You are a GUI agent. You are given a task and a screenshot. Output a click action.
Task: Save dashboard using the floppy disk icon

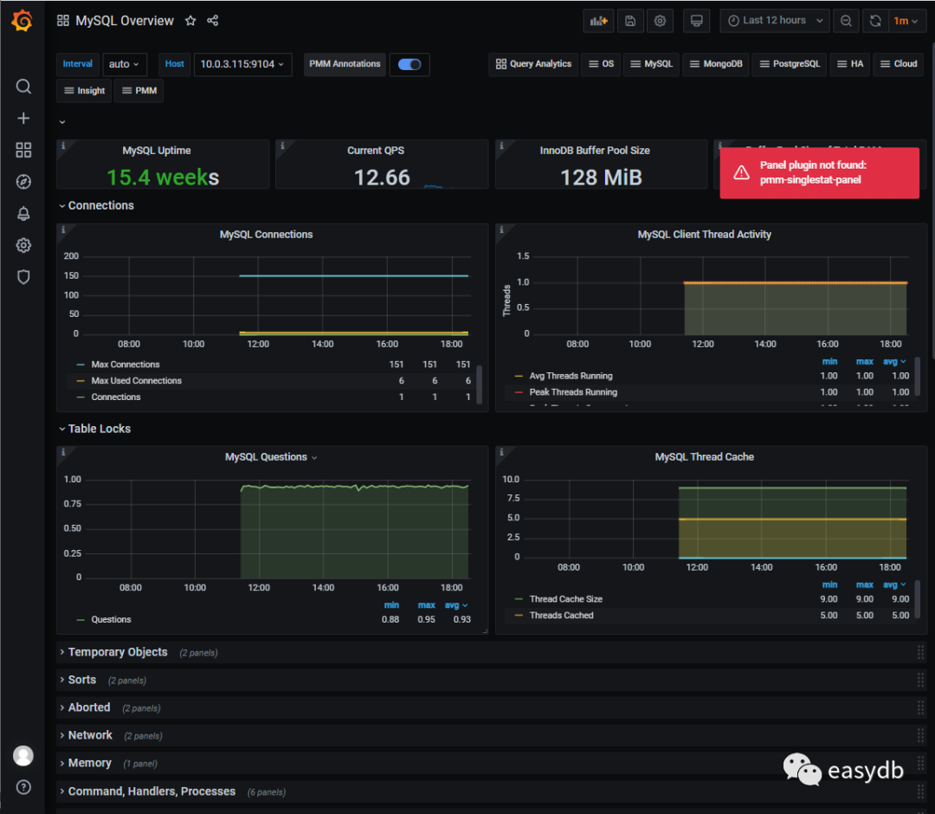coord(630,21)
